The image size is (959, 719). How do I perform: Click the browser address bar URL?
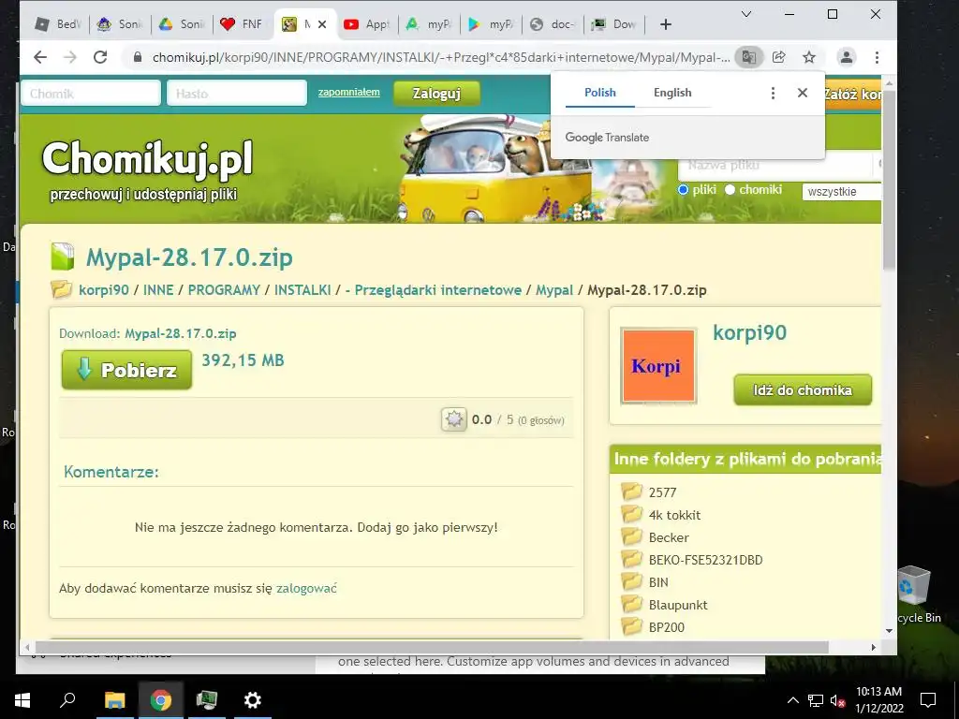pyautogui.click(x=440, y=57)
